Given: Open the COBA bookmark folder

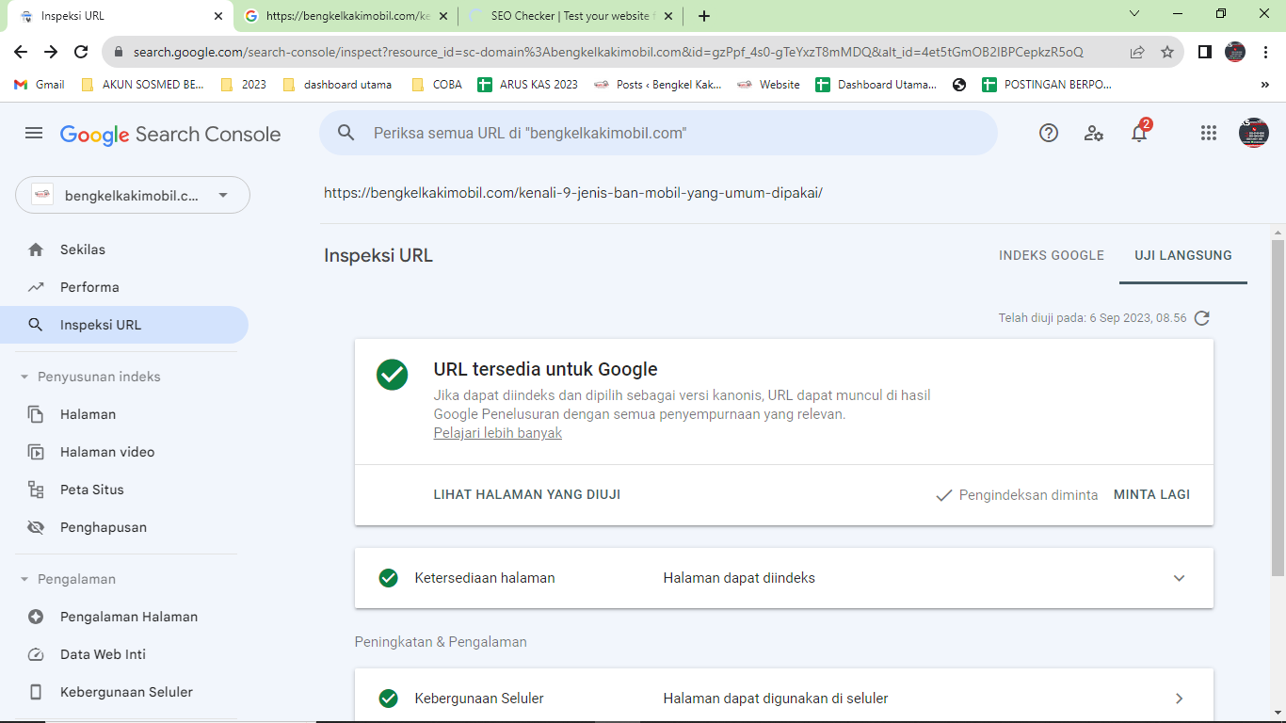Looking at the screenshot, I should 437,85.
